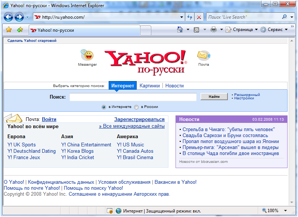Click the Зарегистрироваться link
Screen dimensions: 298x217
point(139,119)
